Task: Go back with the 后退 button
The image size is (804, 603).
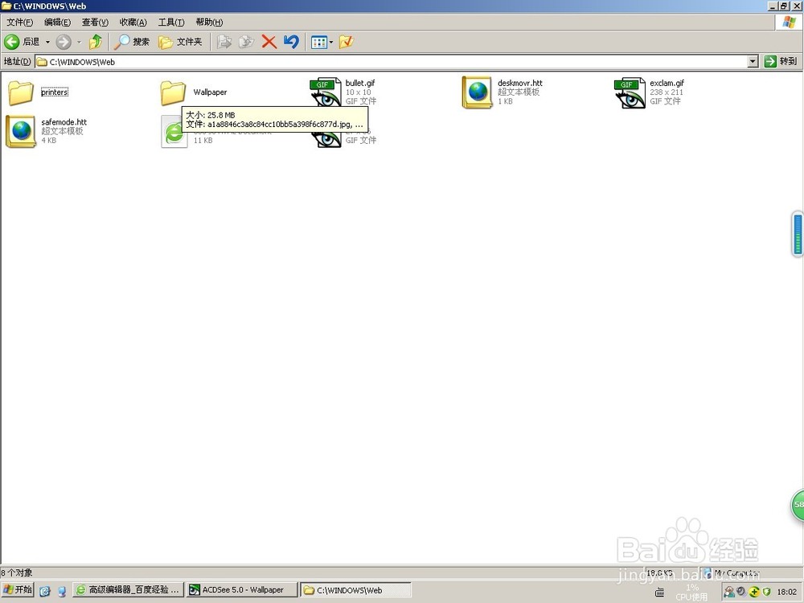Action: point(22,42)
